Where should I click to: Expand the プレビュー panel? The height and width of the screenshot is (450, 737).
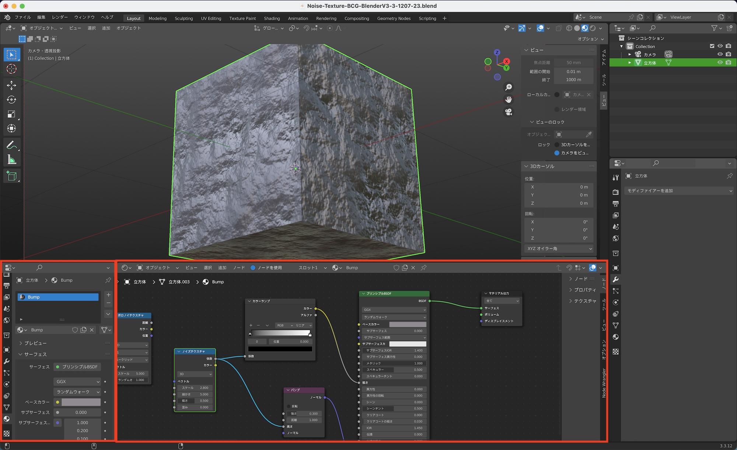click(x=35, y=343)
